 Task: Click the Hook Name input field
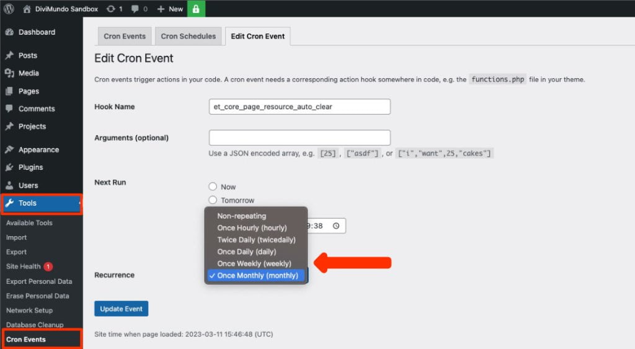(x=300, y=107)
